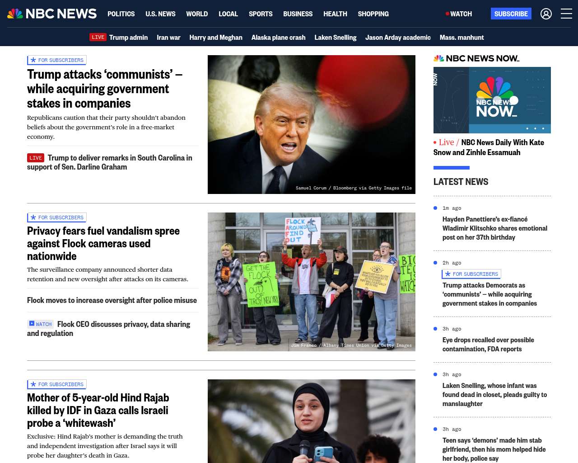Screen dimensions: 578x463
Task: Open NBC News Daily With Kate Snow link
Action: click(x=489, y=147)
